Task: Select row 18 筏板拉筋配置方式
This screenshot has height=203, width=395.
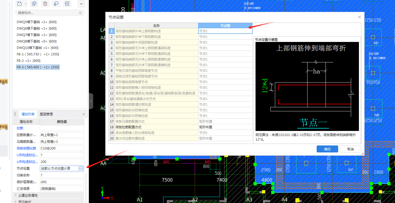Action: [x=156, y=127]
